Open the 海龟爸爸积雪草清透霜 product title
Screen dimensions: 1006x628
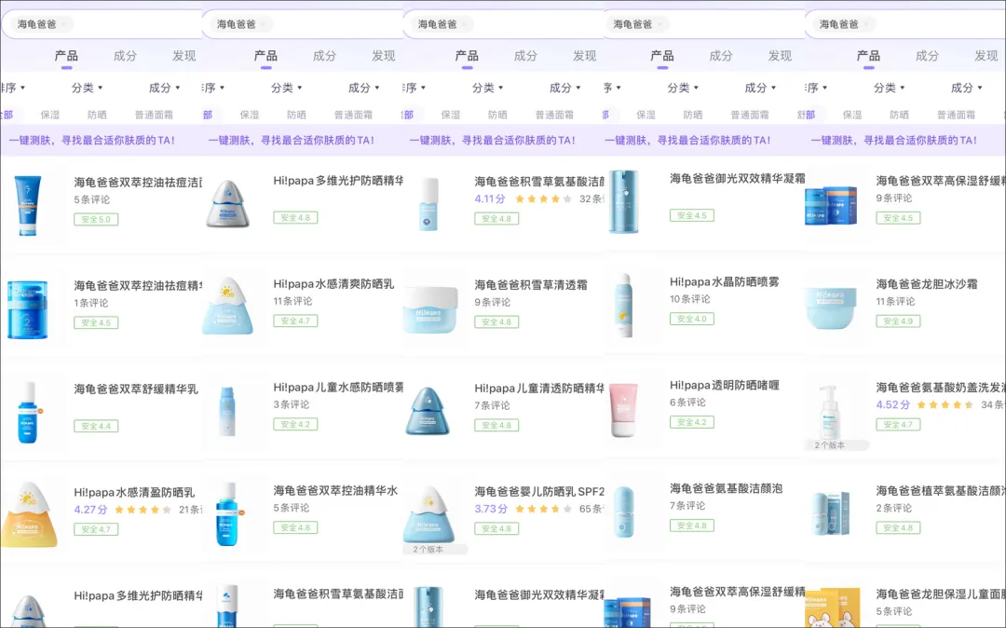pos(531,284)
